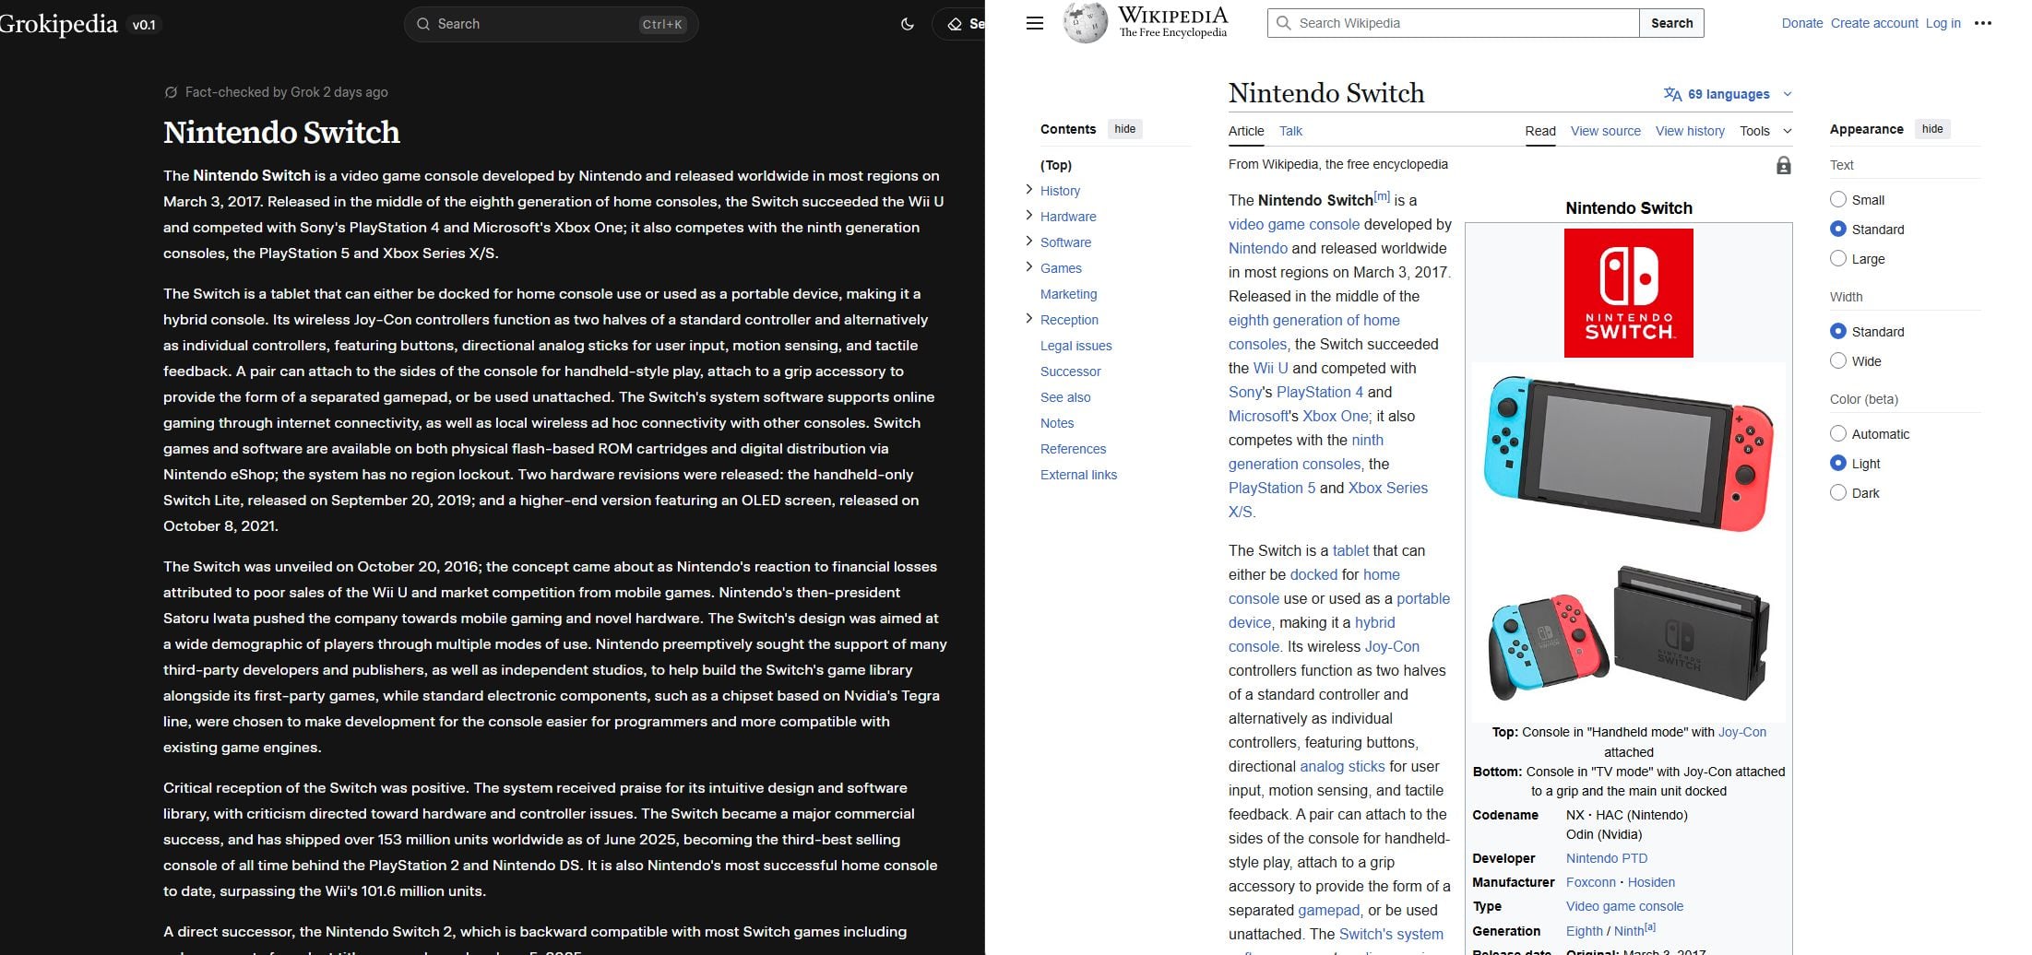Viewport: 2032px width, 955px height.
Task: Open the three-dot personal tools menu
Action: [1982, 23]
